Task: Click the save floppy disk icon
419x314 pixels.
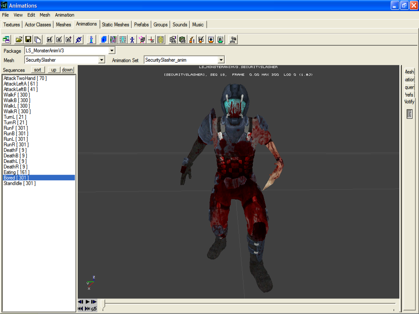Action: (28, 40)
